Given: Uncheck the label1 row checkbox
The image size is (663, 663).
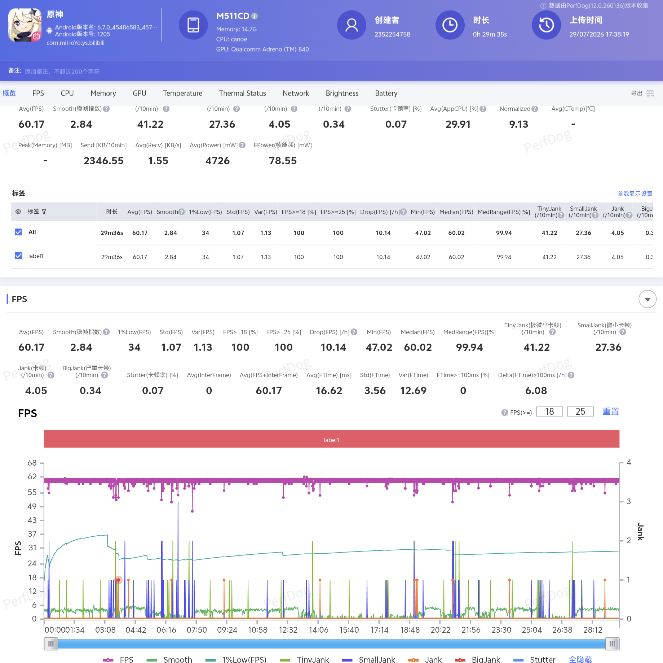Looking at the screenshot, I should click(x=18, y=256).
